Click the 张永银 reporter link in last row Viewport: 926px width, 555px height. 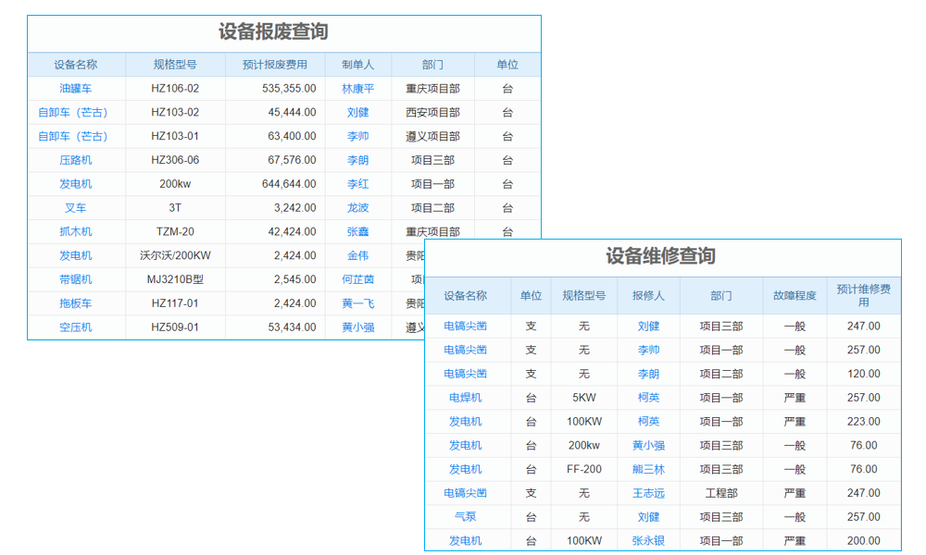tap(648, 540)
